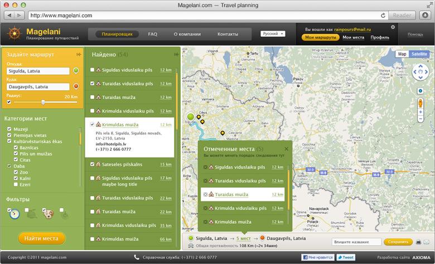Click the print icon near Save button
The image size is (435, 264).
[418, 242]
